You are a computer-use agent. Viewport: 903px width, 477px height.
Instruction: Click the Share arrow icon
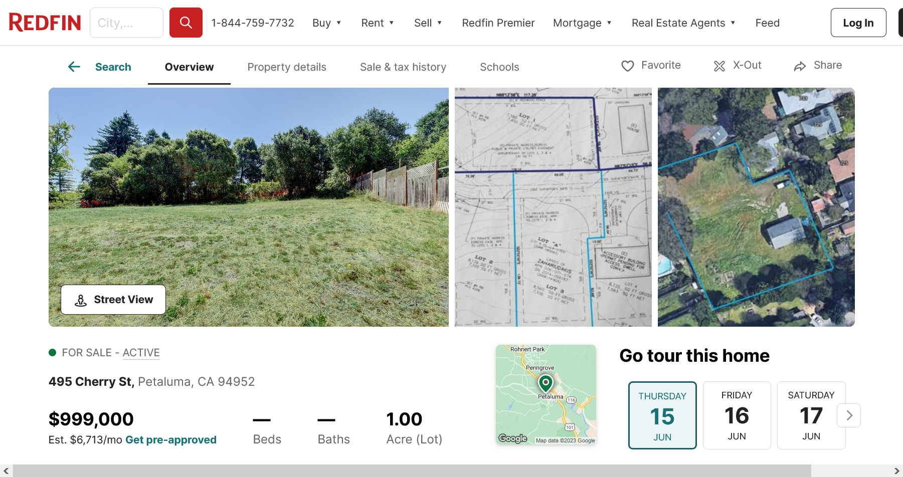pyautogui.click(x=800, y=66)
